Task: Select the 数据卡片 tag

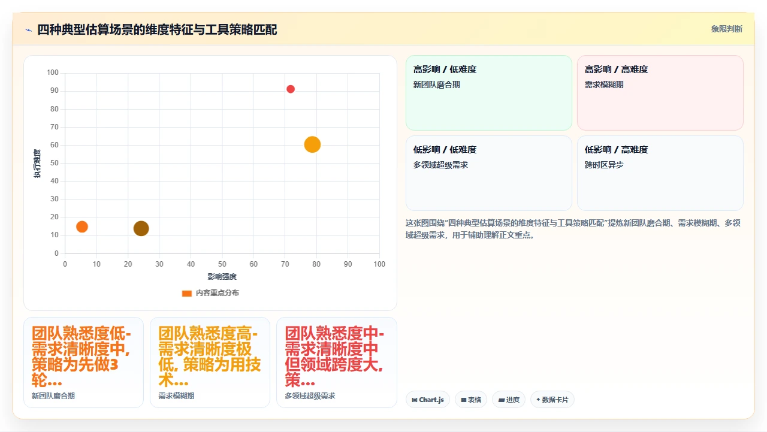Action: [x=552, y=400]
